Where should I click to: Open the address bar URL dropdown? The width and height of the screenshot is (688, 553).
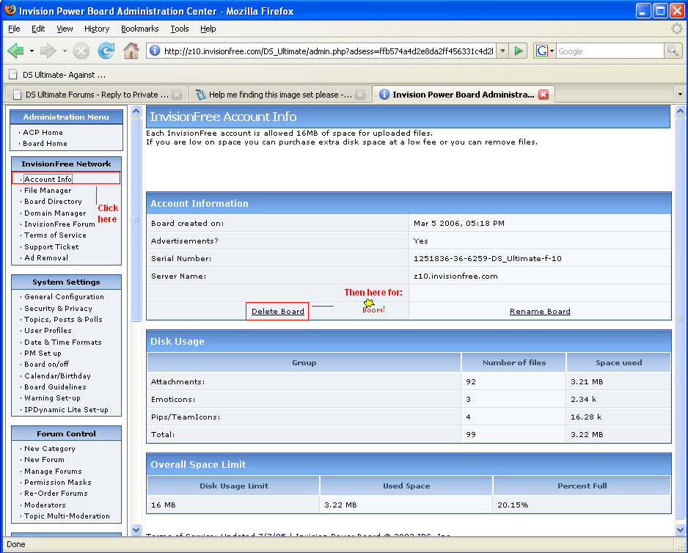click(x=503, y=51)
